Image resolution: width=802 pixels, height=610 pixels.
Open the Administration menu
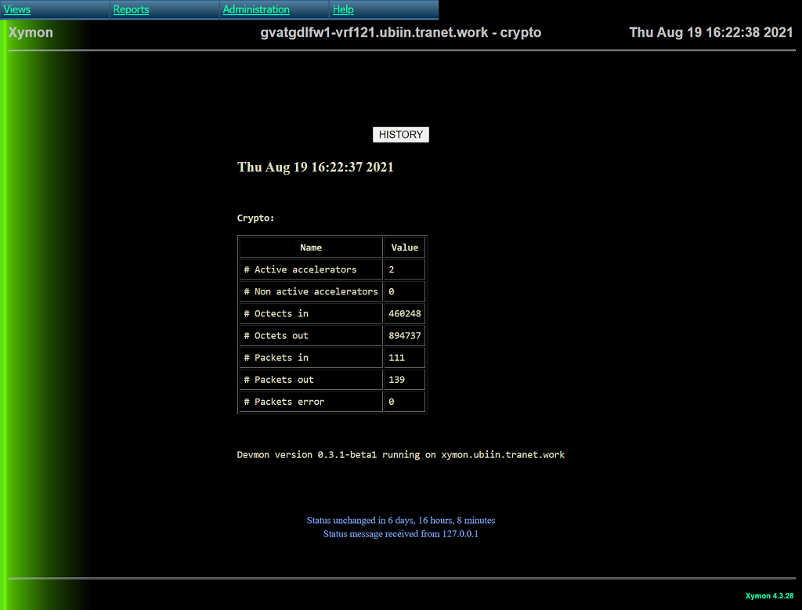tap(256, 9)
